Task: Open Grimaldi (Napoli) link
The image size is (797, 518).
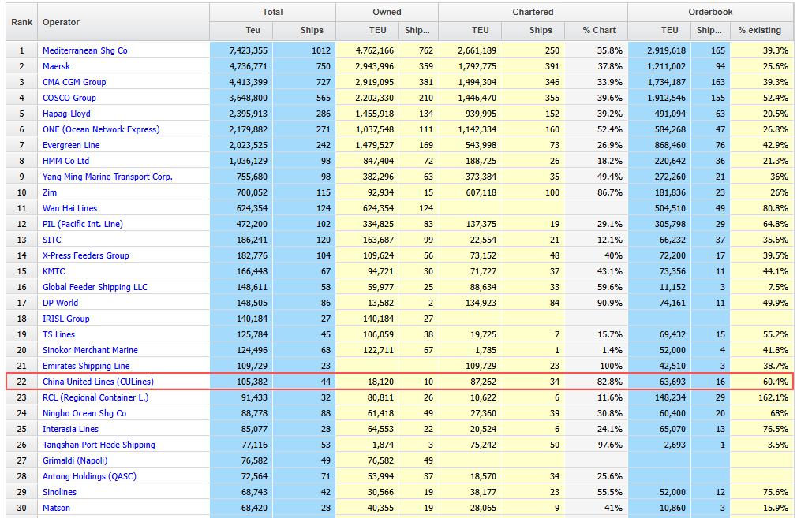Action: [75, 460]
